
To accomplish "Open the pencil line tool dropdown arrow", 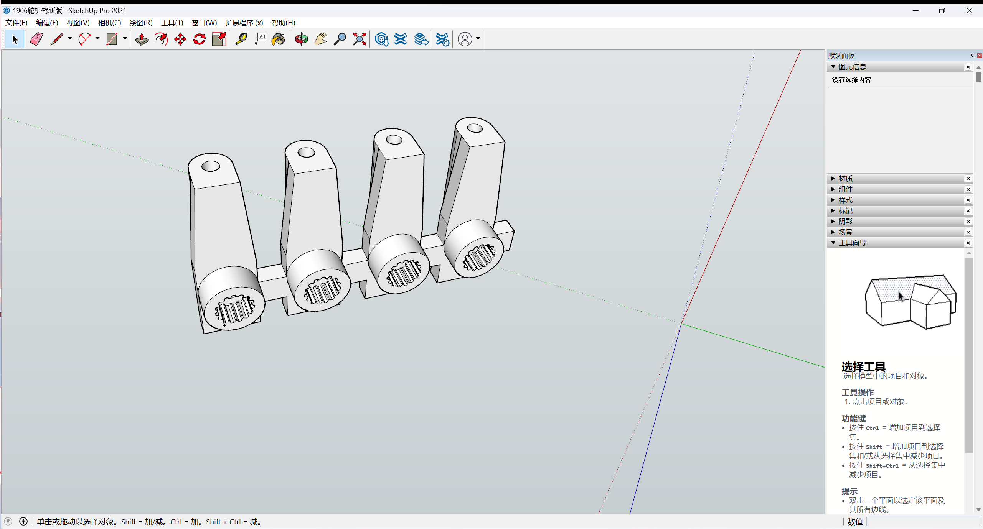I will (x=70, y=38).
